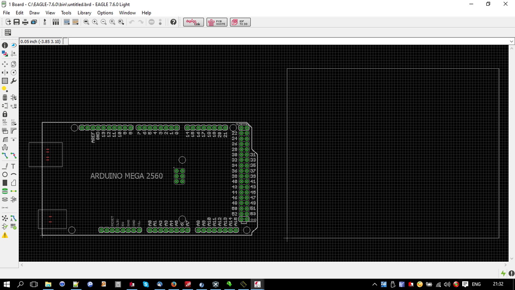Viewport: 515px width, 290px height.
Task: Select the Smash tool
Action: pos(5,131)
